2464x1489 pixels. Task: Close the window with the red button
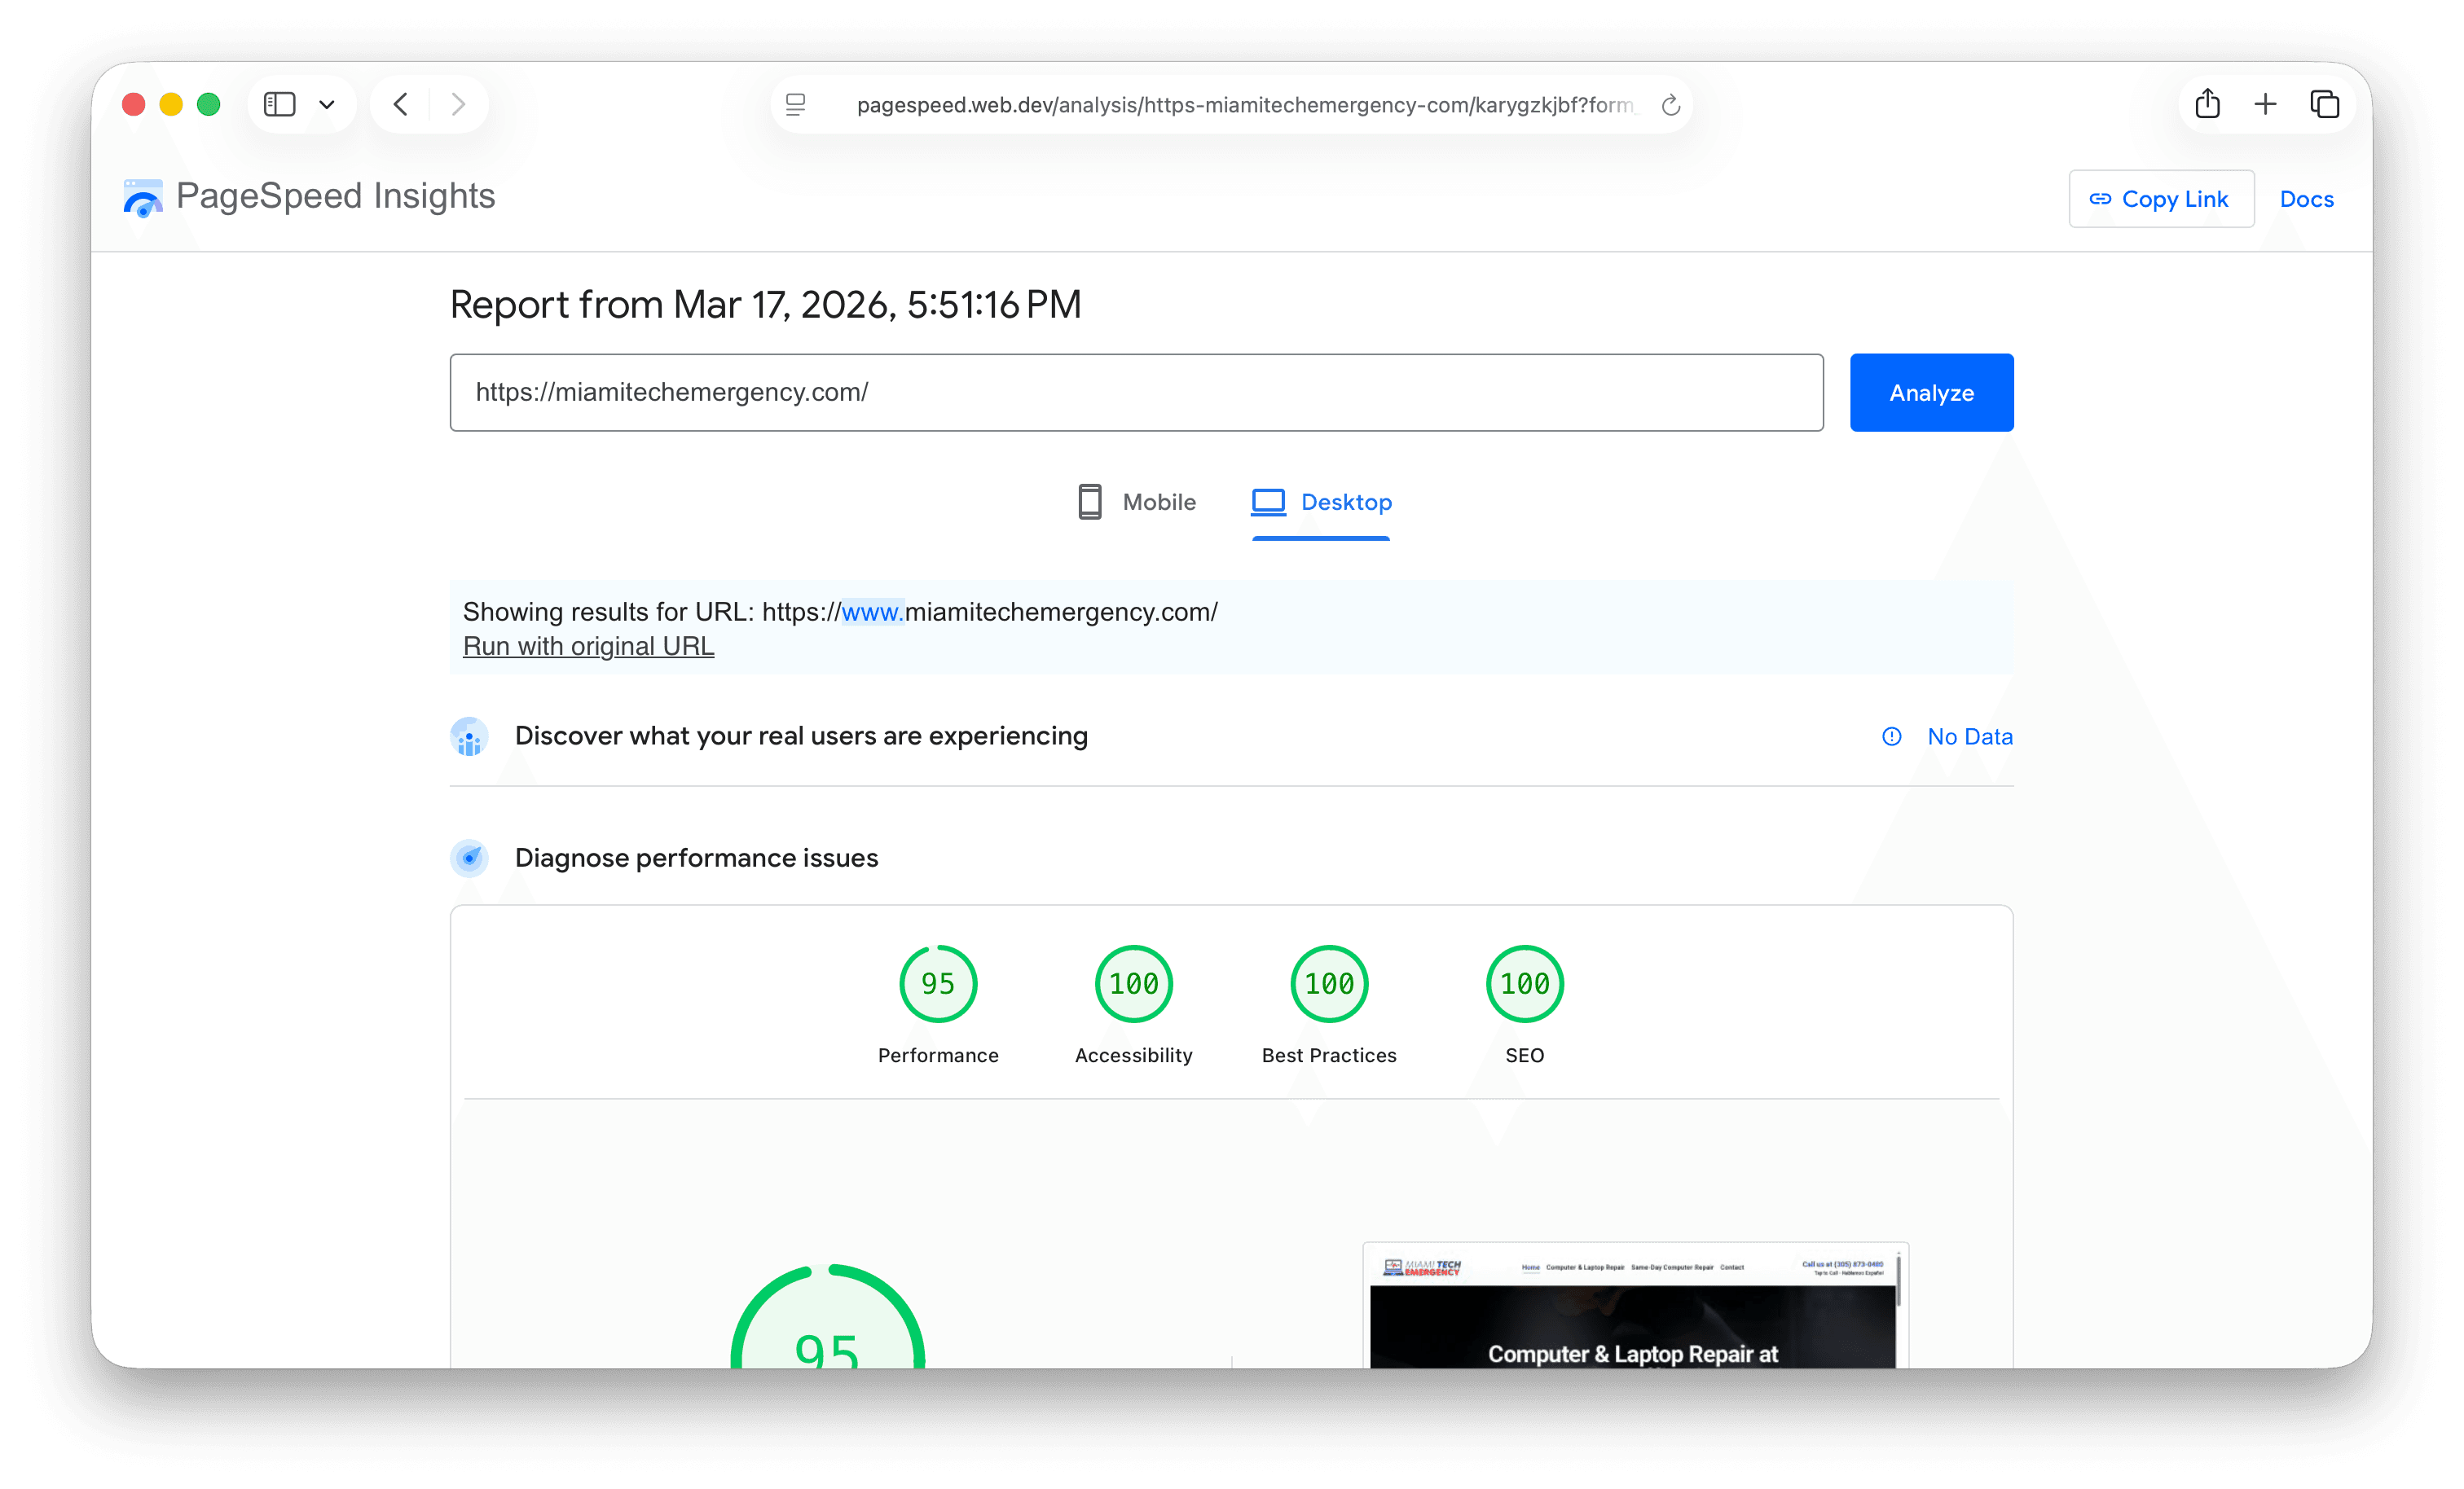[x=134, y=104]
